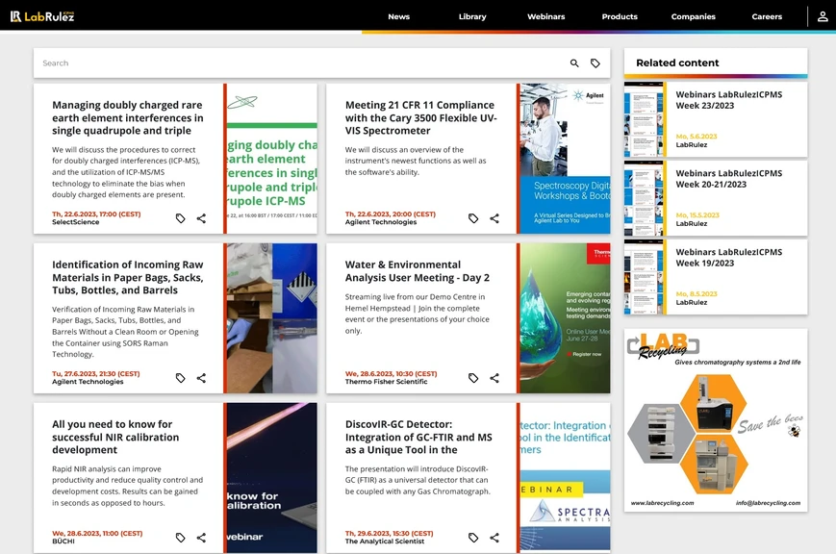
Task: Click the Agilent Spectroscopy Digital Workshops image
Action: 565,159
